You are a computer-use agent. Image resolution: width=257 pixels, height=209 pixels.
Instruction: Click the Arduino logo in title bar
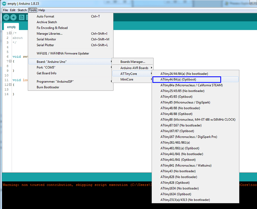pyautogui.click(x=4, y=3)
